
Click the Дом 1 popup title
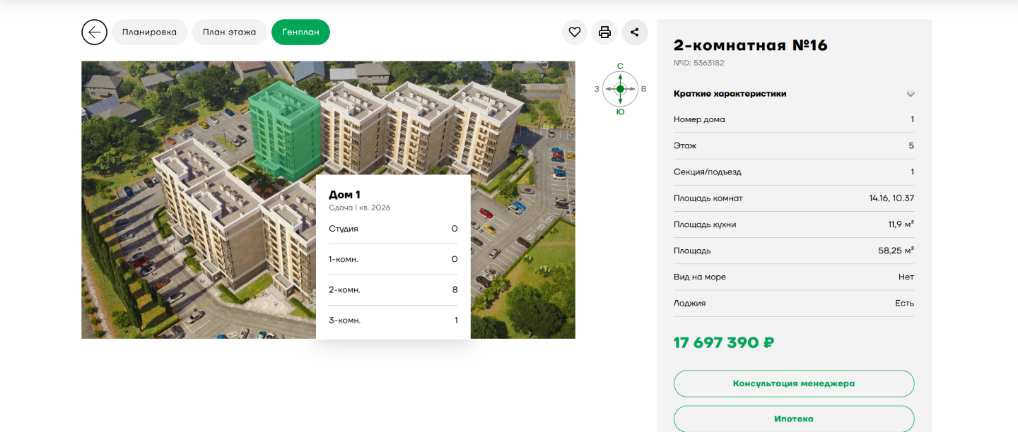(344, 195)
